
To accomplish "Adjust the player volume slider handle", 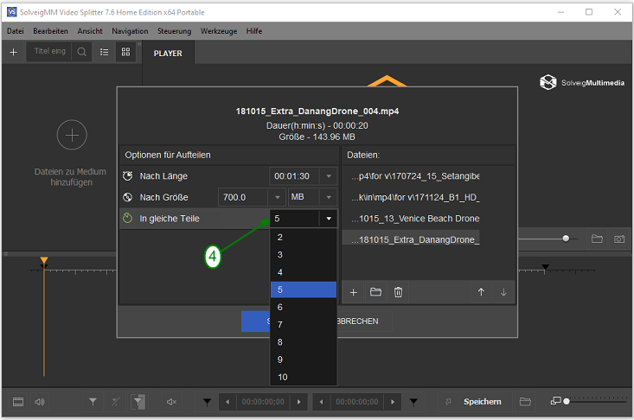I will [566, 239].
